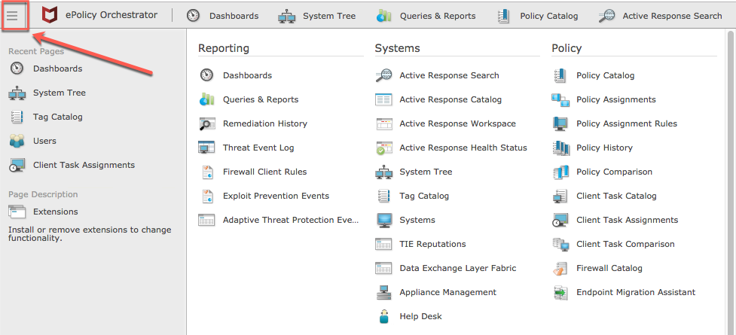
Task: Click the Systems monitor icon
Action: [384, 220]
